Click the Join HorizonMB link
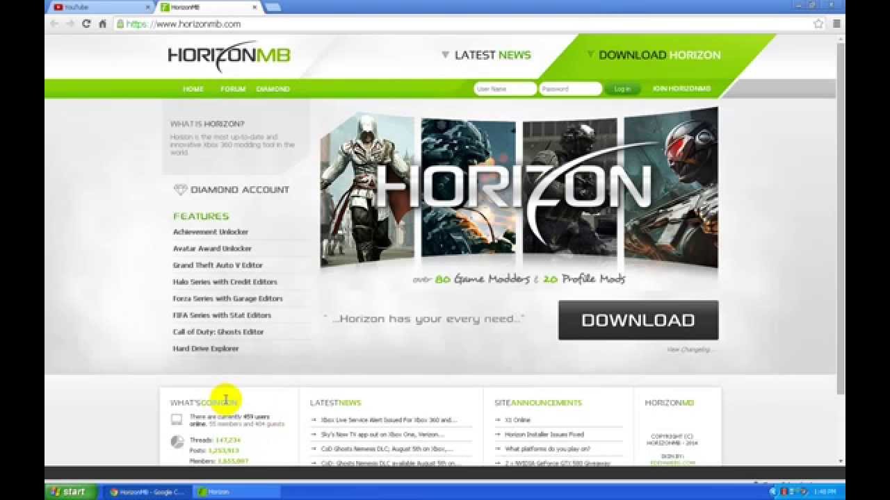This screenshot has height=500, width=890. [x=681, y=89]
